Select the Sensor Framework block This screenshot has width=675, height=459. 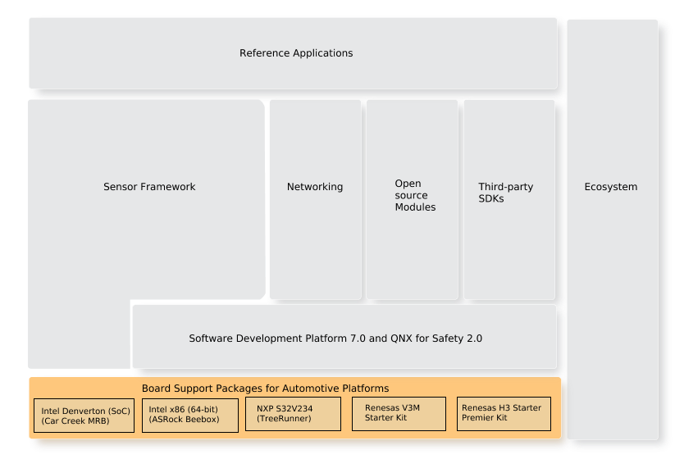148,187
